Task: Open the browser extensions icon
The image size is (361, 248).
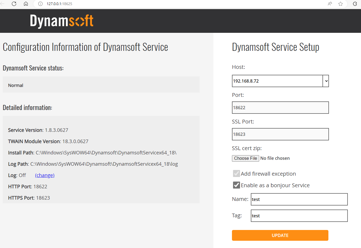Action: (355, 4)
